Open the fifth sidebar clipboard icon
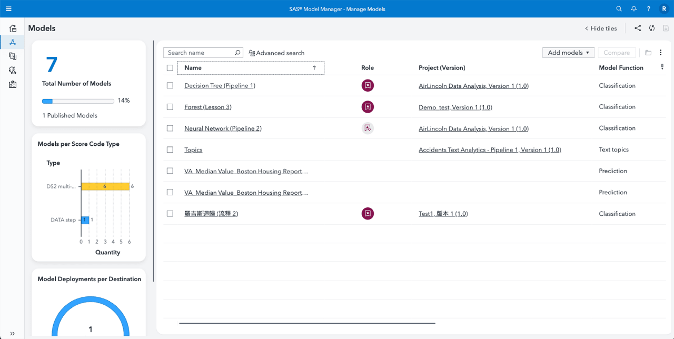The height and width of the screenshot is (339, 674). click(13, 84)
